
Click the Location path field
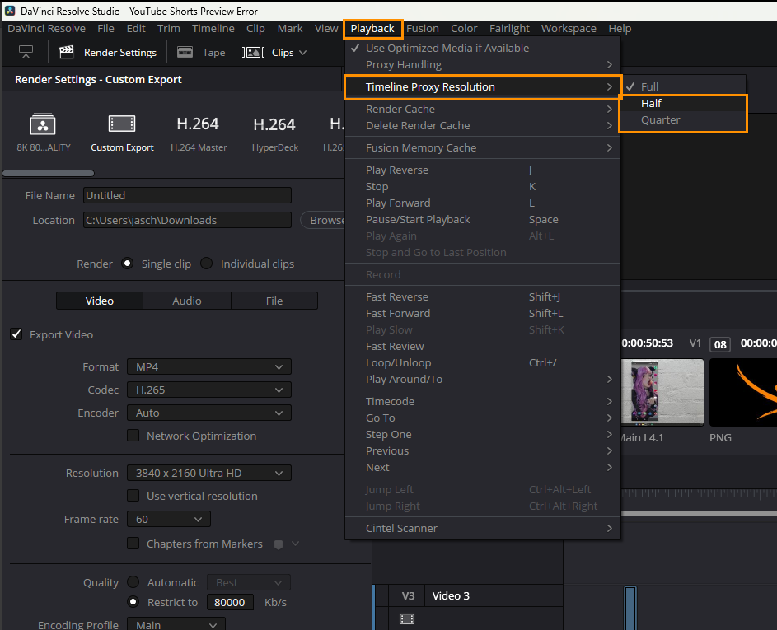pyautogui.click(x=187, y=220)
